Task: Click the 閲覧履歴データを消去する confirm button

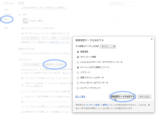Action: click(122, 96)
